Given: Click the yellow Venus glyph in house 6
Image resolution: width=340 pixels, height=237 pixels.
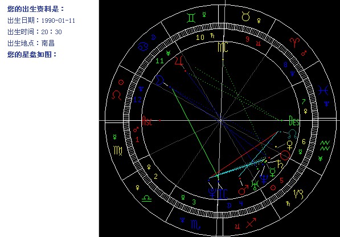Looking at the screenshot, I should (289, 145).
